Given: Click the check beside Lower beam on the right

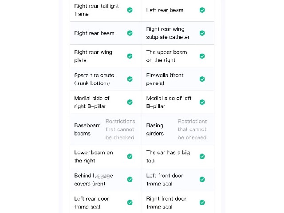Looking at the screenshot, I should [130, 156].
